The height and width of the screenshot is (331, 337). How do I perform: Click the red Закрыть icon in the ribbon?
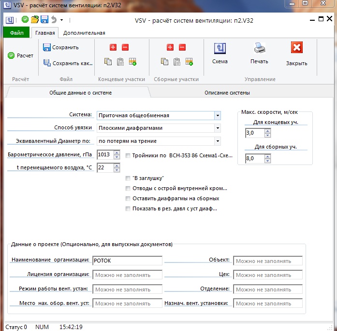(296, 48)
